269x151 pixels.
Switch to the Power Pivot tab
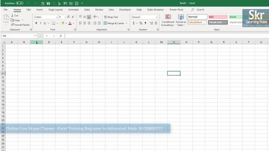pyautogui.click(x=177, y=10)
